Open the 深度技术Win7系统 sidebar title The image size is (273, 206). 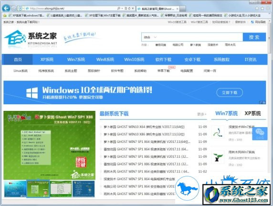pos(241,127)
